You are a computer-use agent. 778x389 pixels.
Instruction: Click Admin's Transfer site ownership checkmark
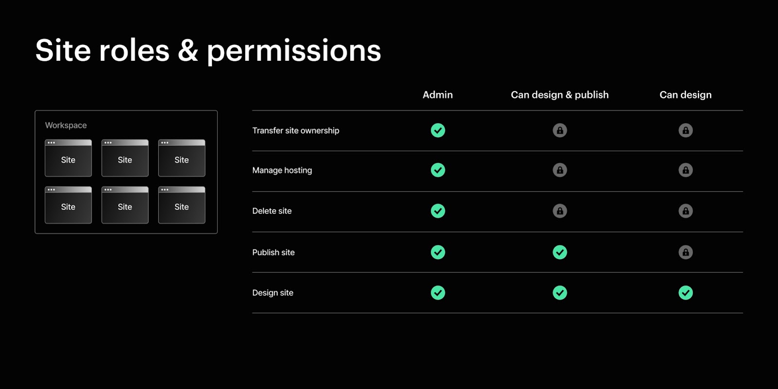pyautogui.click(x=438, y=130)
